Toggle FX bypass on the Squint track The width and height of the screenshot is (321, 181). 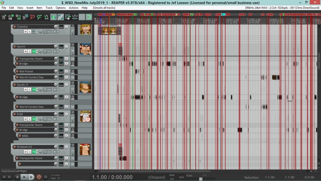(x=37, y=52)
